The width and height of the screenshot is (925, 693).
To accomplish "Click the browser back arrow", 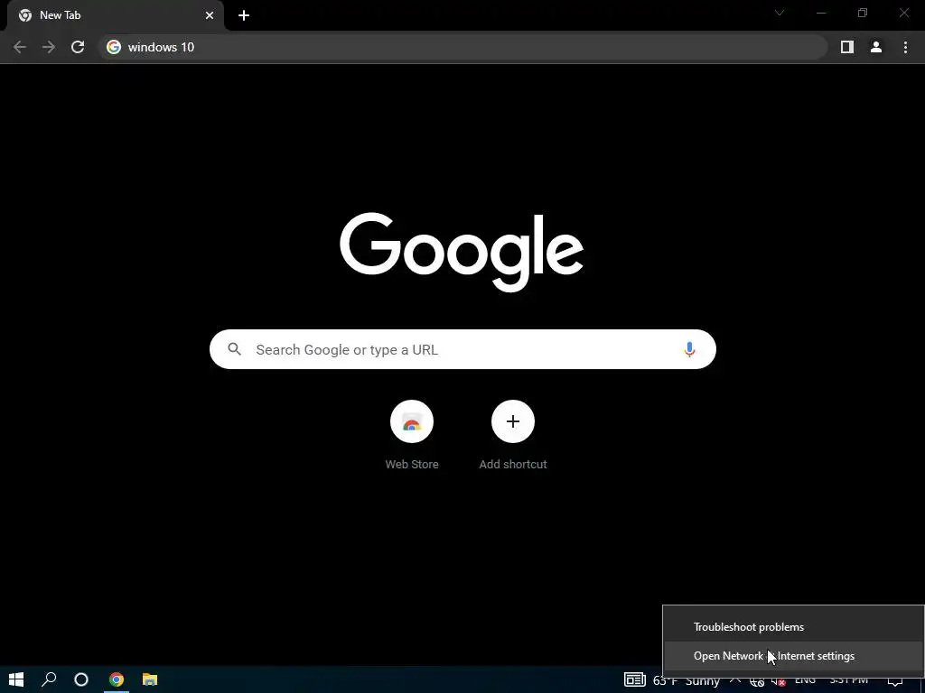I will pos(20,47).
